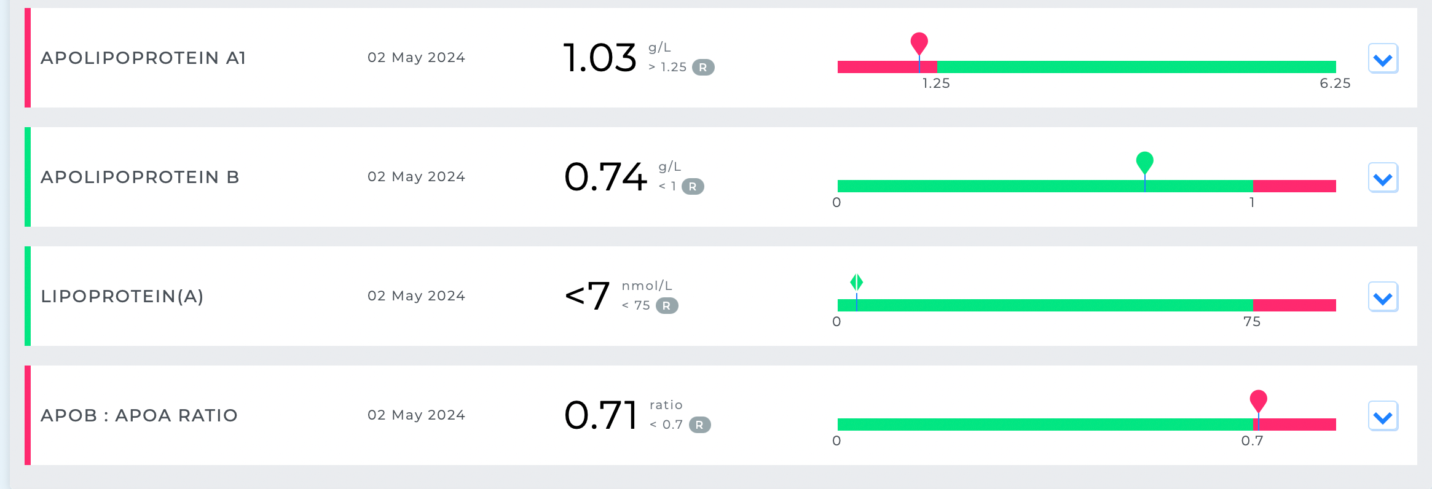The image size is (1432, 489).
Task: Open the Lipoprotein(a) dropdown chevron
Action: pos(1383,297)
